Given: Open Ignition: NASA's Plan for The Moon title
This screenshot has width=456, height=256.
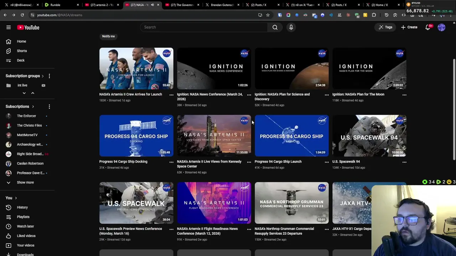Looking at the screenshot, I should point(358,94).
